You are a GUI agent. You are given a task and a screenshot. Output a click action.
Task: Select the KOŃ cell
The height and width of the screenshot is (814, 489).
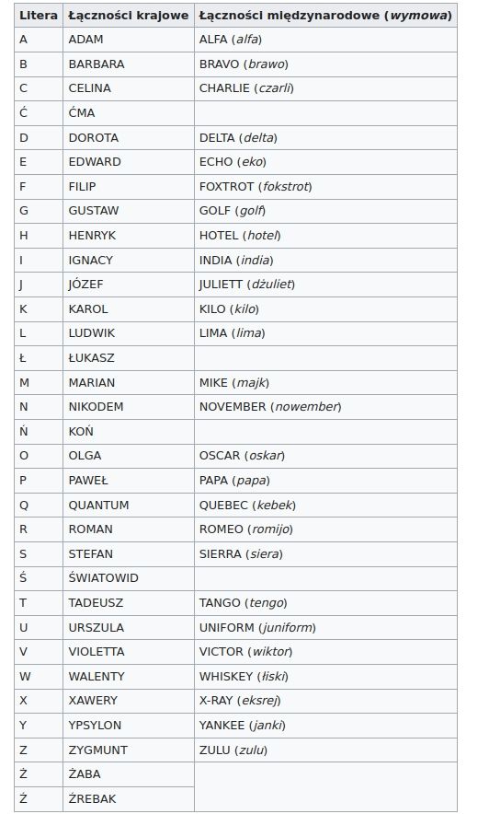coord(129,431)
